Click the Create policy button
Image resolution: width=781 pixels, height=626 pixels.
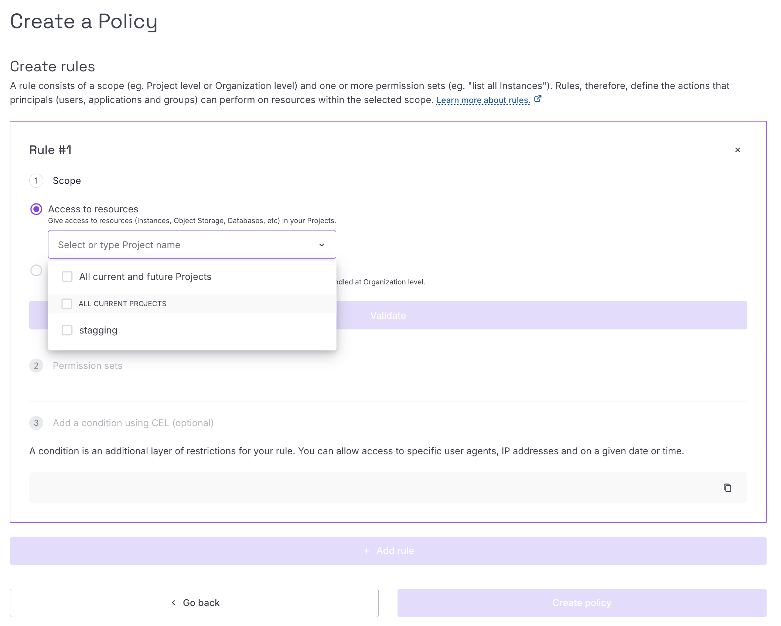pos(582,603)
